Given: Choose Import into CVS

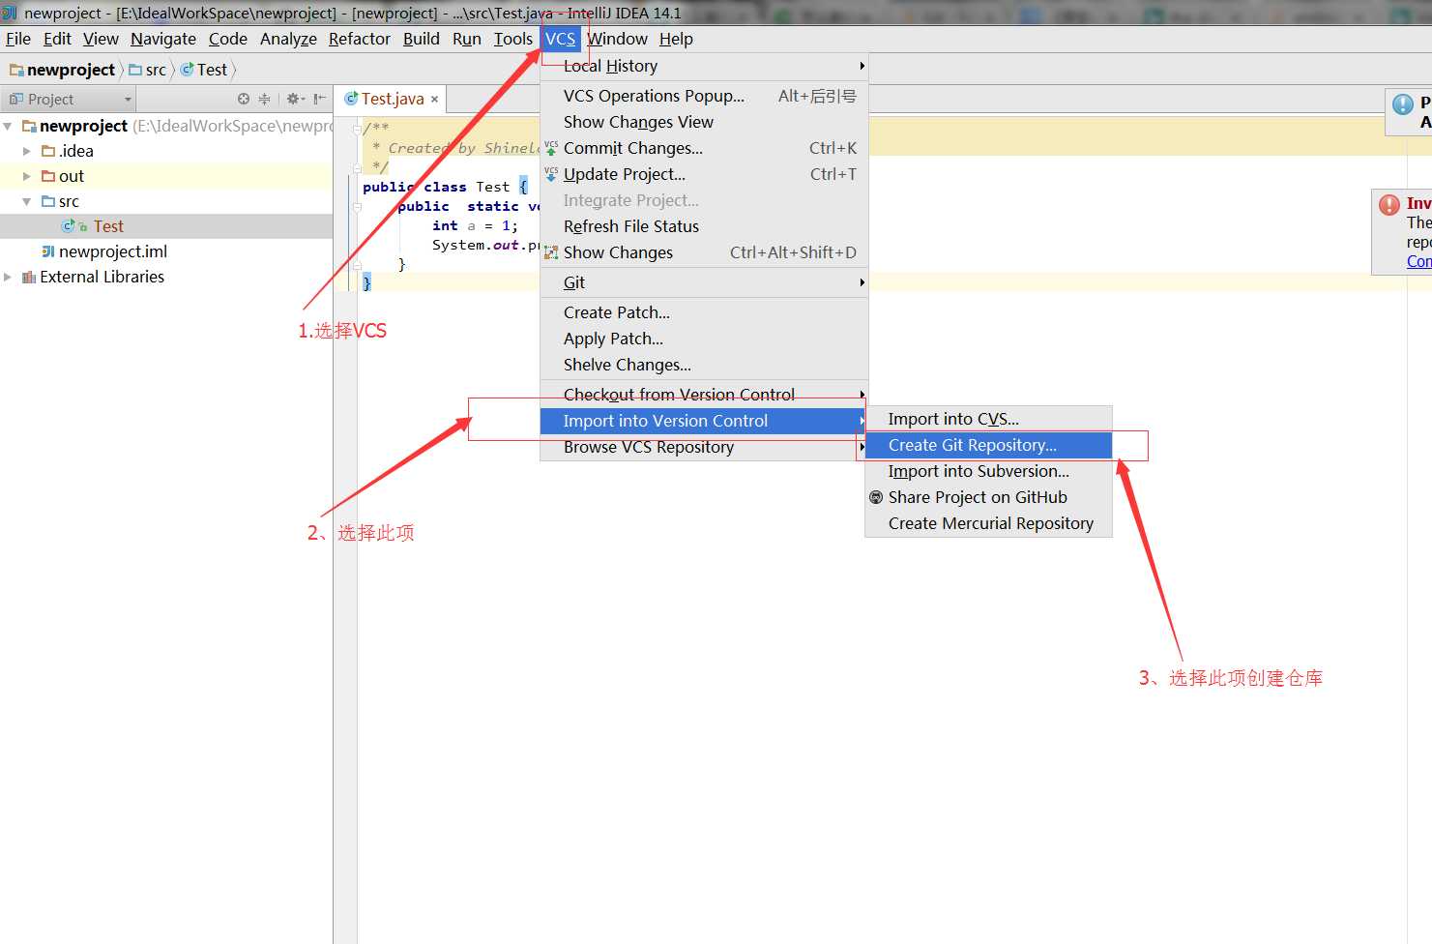Looking at the screenshot, I should point(988,419).
